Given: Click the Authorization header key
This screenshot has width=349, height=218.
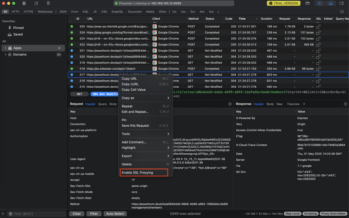Looking at the screenshot, I should (x=79, y=136).
